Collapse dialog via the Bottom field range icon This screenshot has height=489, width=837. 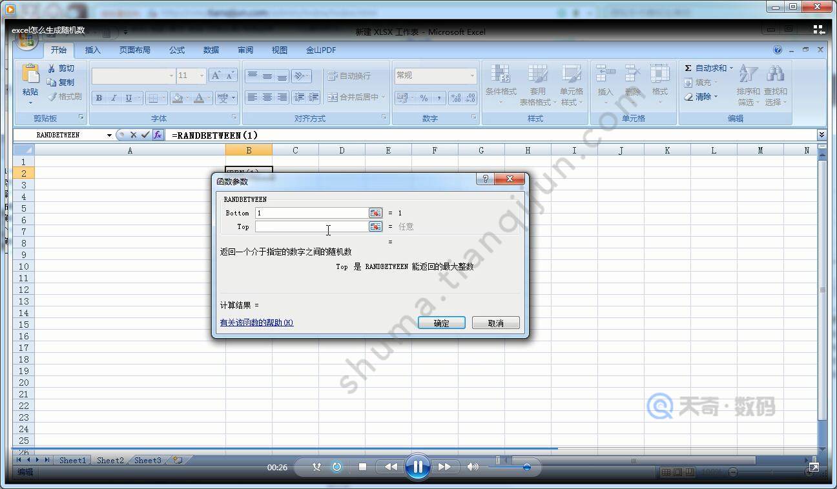click(x=375, y=213)
